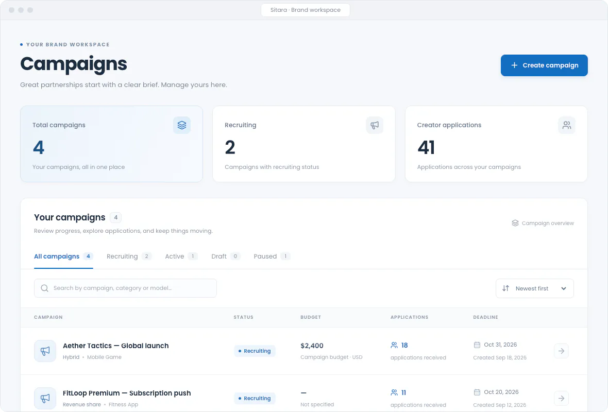Click the stacked layers icon in Total campaigns card

pyautogui.click(x=182, y=125)
